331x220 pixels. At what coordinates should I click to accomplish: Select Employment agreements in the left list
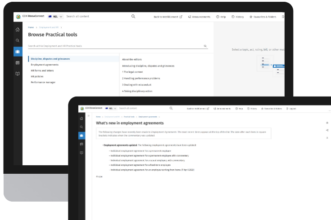(45, 65)
